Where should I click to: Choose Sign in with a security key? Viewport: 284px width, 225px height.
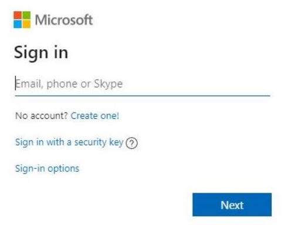point(69,142)
